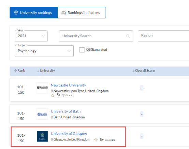Click the bar chart icon on Rankings indicators
The height and width of the screenshot is (149, 189).
click(x=64, y=12)
